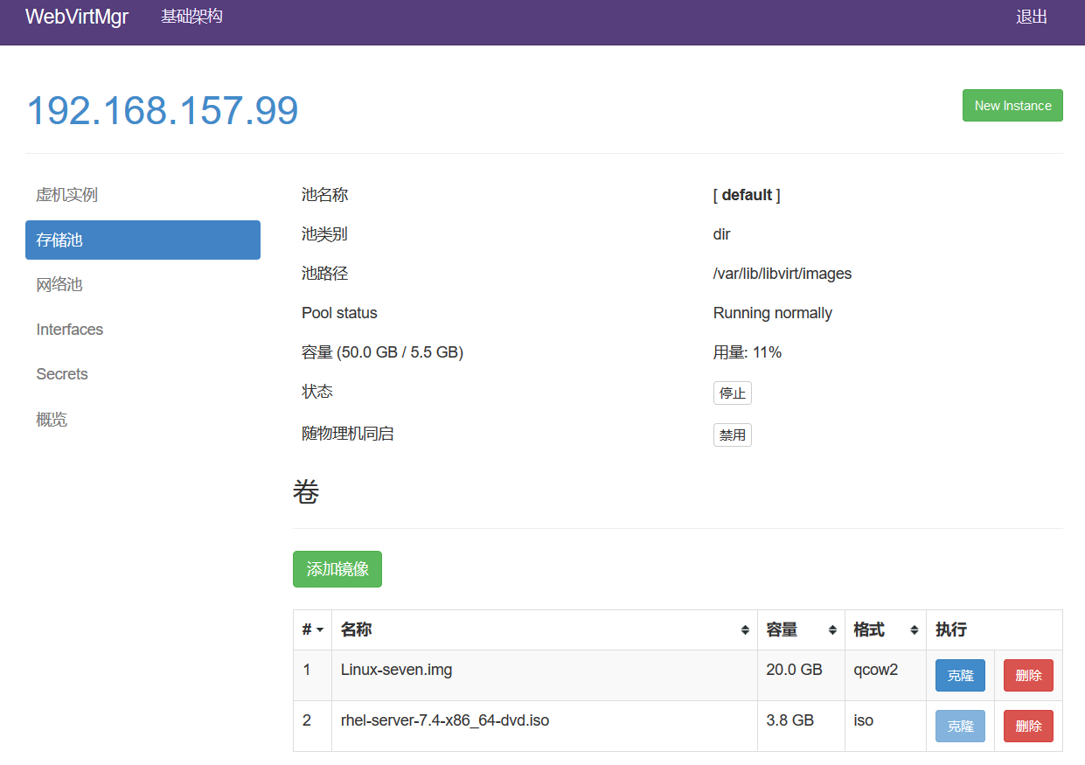Viewport: 1085px width, 765px height.
Task: Sort volumes by the 容量 column header
Action: pos(801,630)
